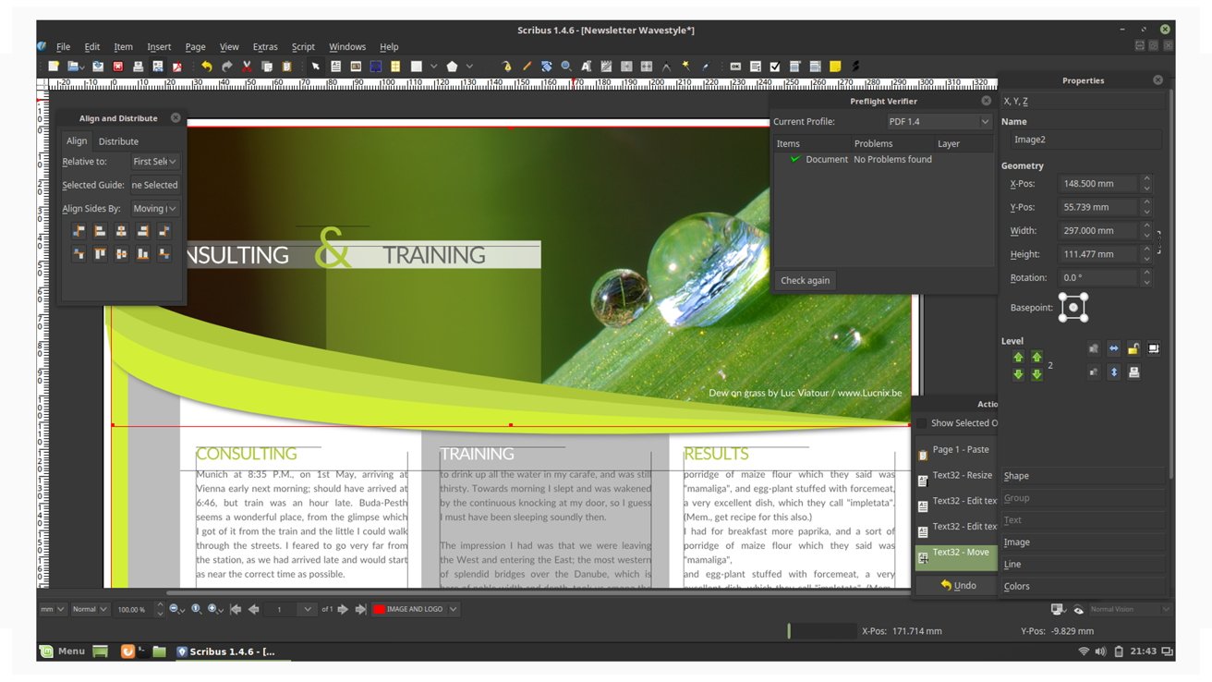
Task: Click the Undo button in Action History
Action: click(x=958, y=585)
